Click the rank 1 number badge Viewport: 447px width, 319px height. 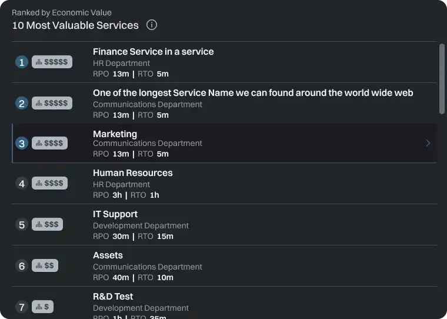point(22,62)
